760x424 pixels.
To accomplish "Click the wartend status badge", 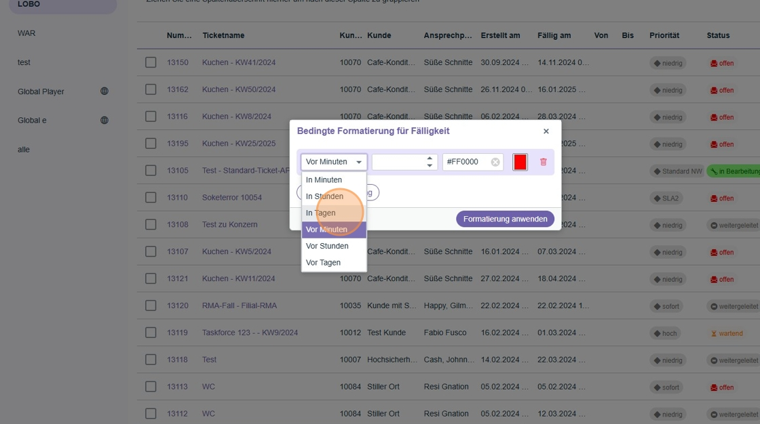I will pyautogui.click(x=727, y=333).
